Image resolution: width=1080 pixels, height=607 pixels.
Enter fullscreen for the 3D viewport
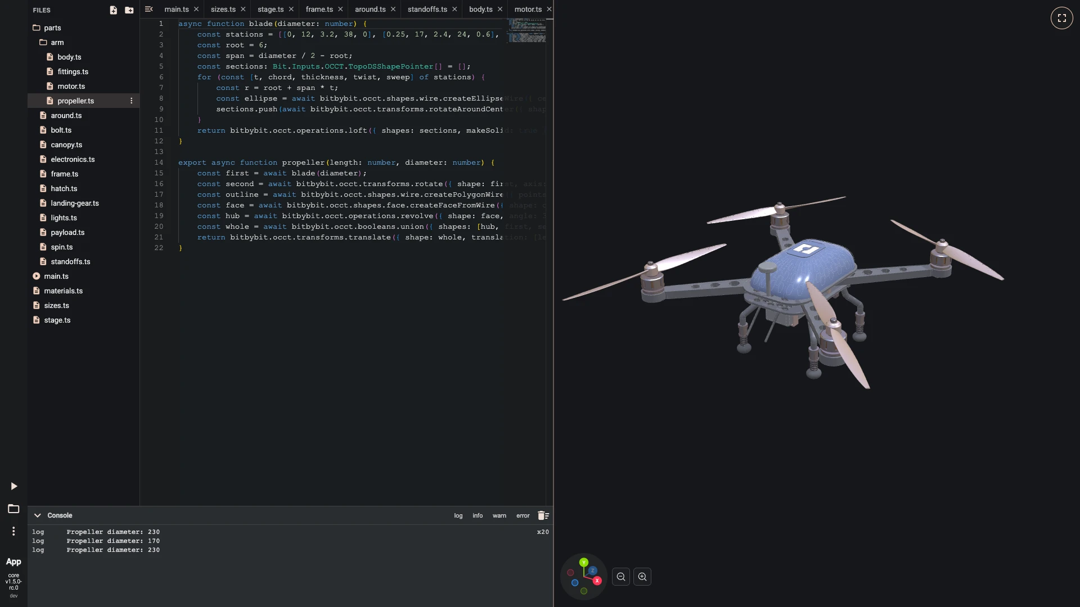1061,18
